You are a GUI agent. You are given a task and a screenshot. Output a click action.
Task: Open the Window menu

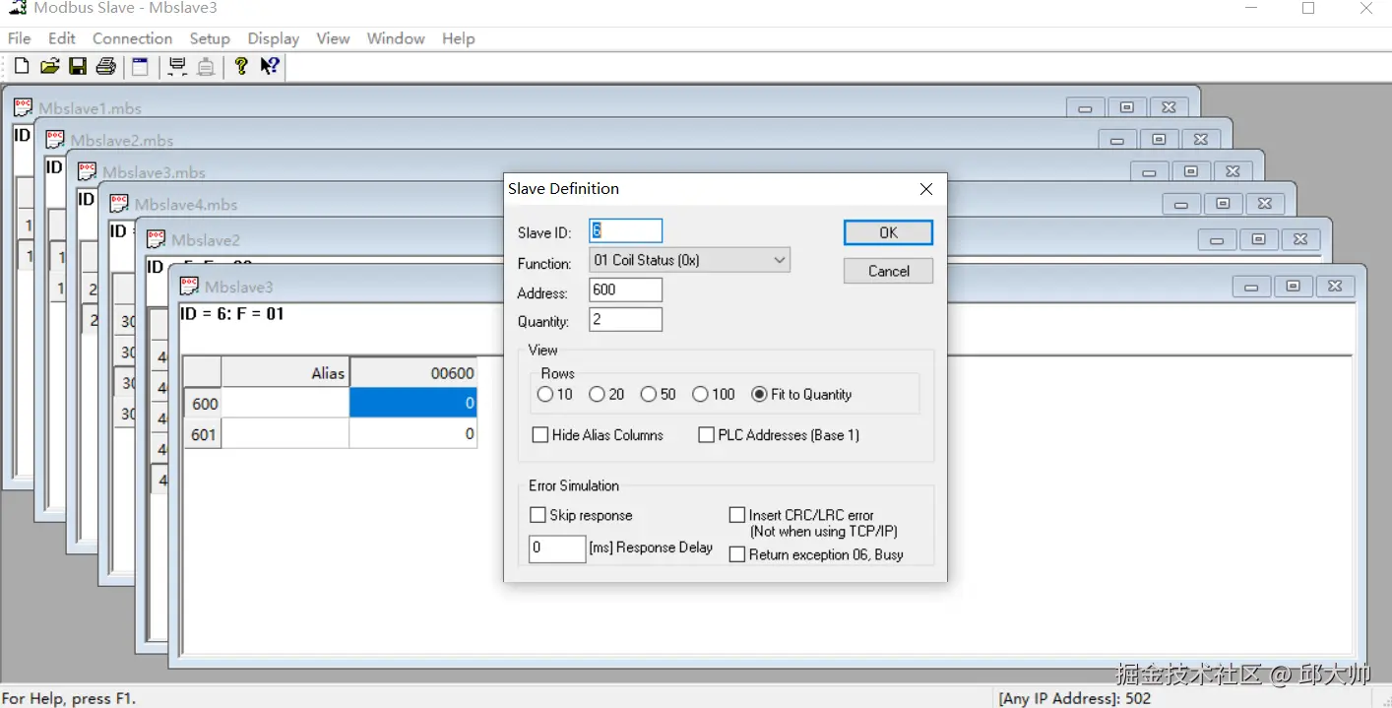[396, 38]
